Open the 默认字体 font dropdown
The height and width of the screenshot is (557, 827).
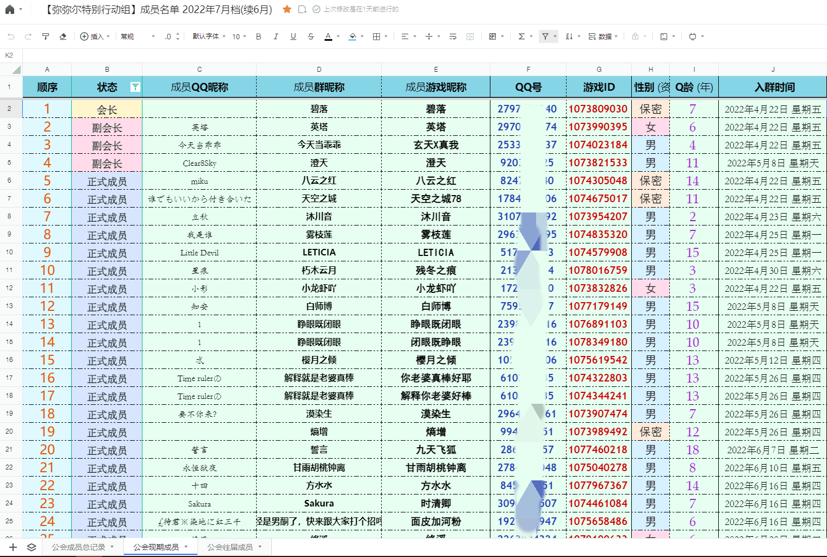209,36
